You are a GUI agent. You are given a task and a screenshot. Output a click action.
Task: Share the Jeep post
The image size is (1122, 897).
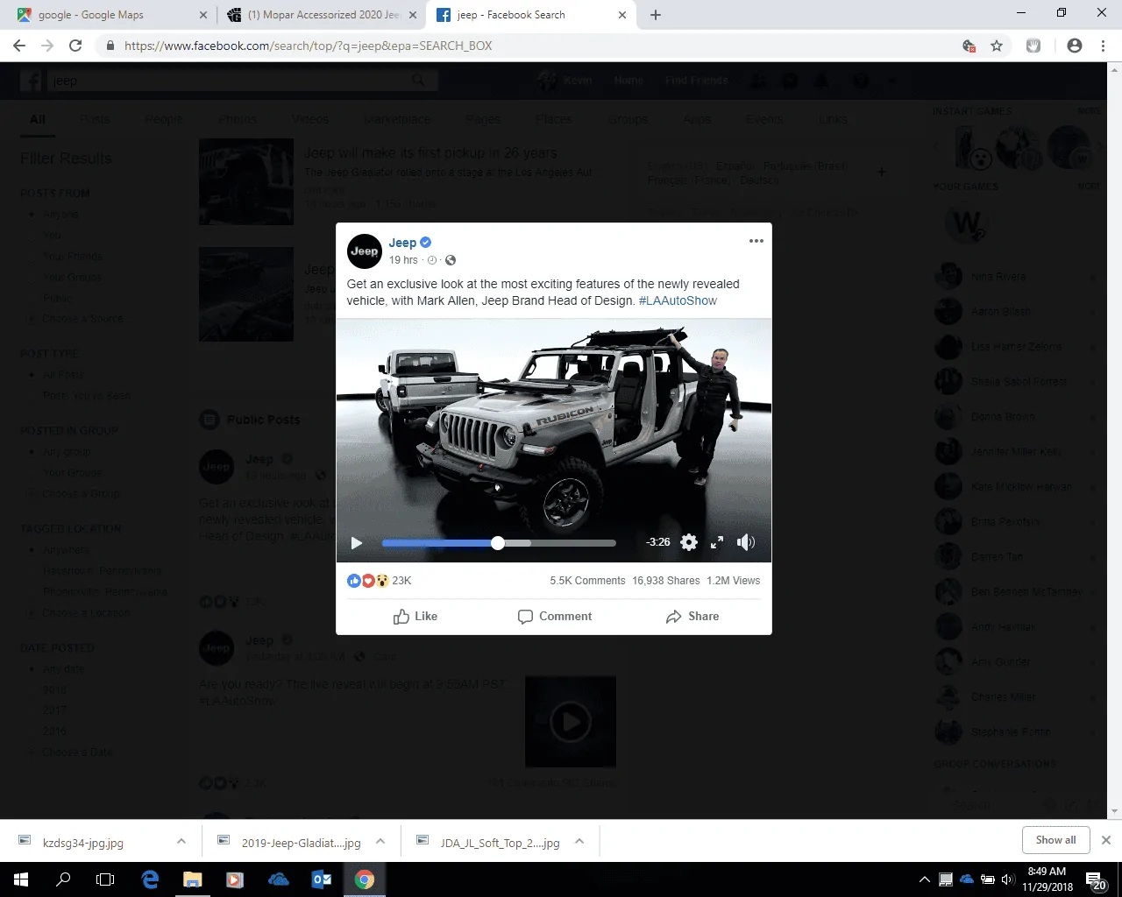[692, 617]
